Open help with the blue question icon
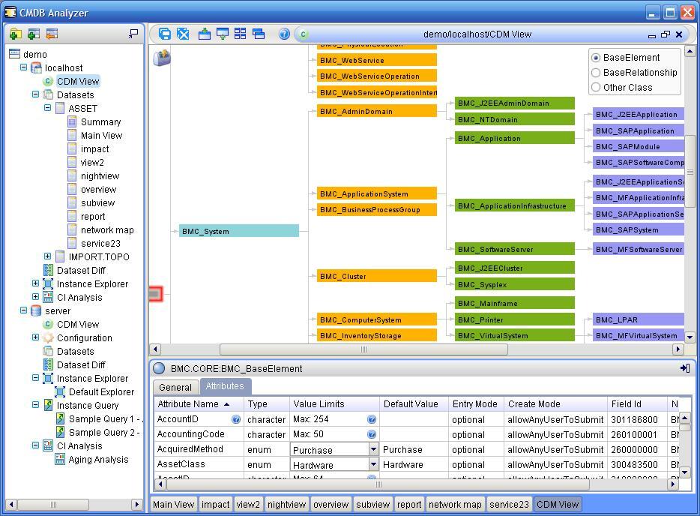700x516 pixels. coord(284,34)
